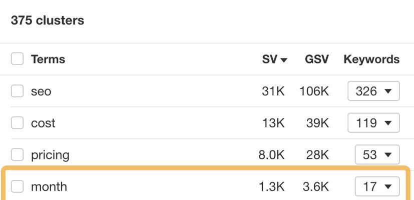
Task: Open the 119 keywords dropdown for cost
Action: (x=373, y=123)
